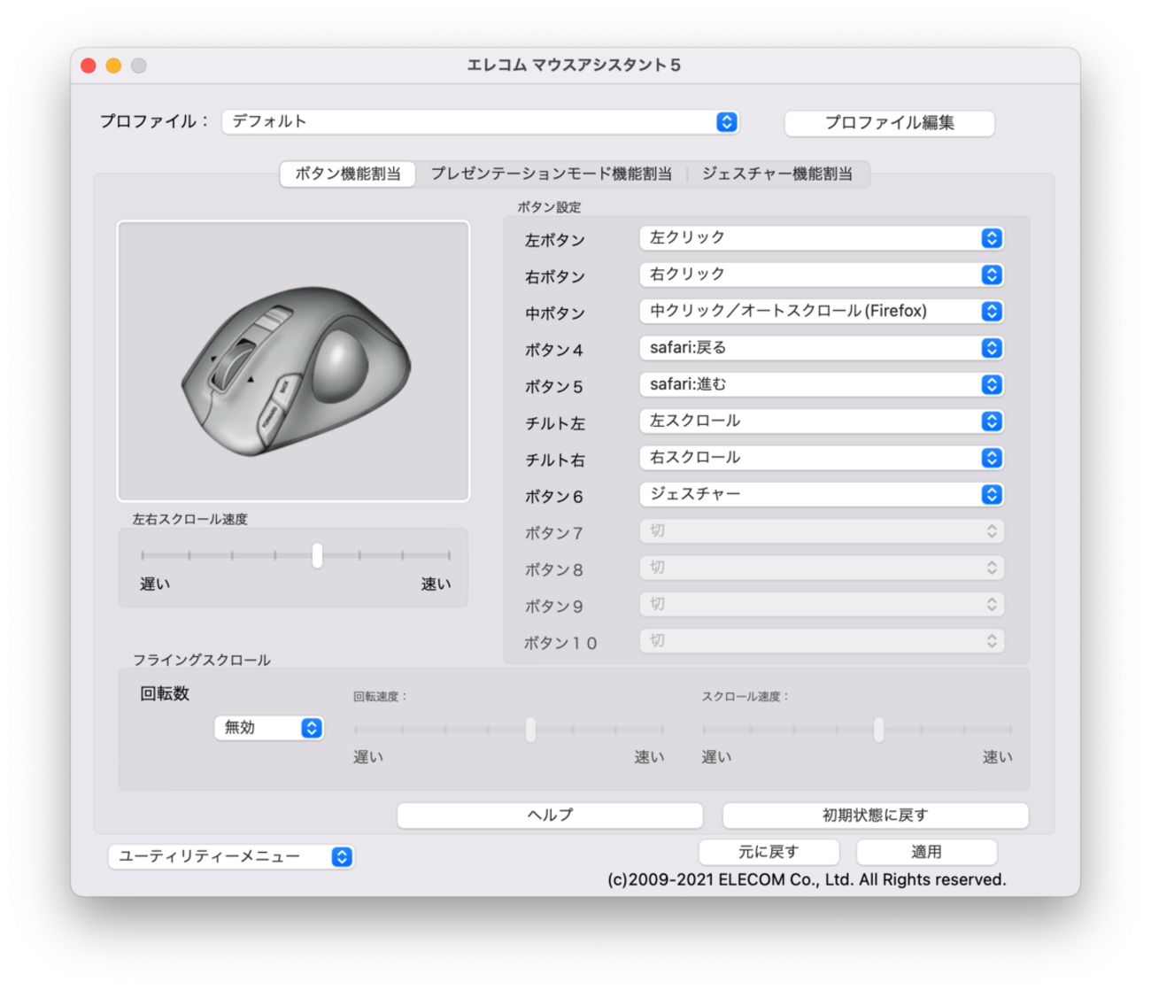Click the ヘルプ button

click(550, 816)
